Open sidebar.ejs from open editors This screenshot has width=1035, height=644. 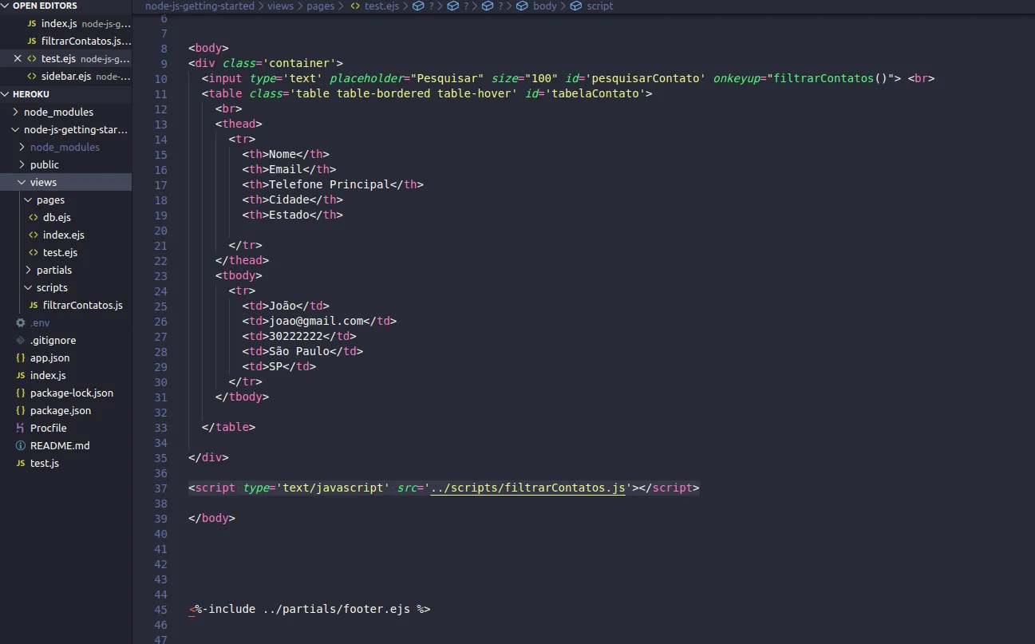[65, 77]
